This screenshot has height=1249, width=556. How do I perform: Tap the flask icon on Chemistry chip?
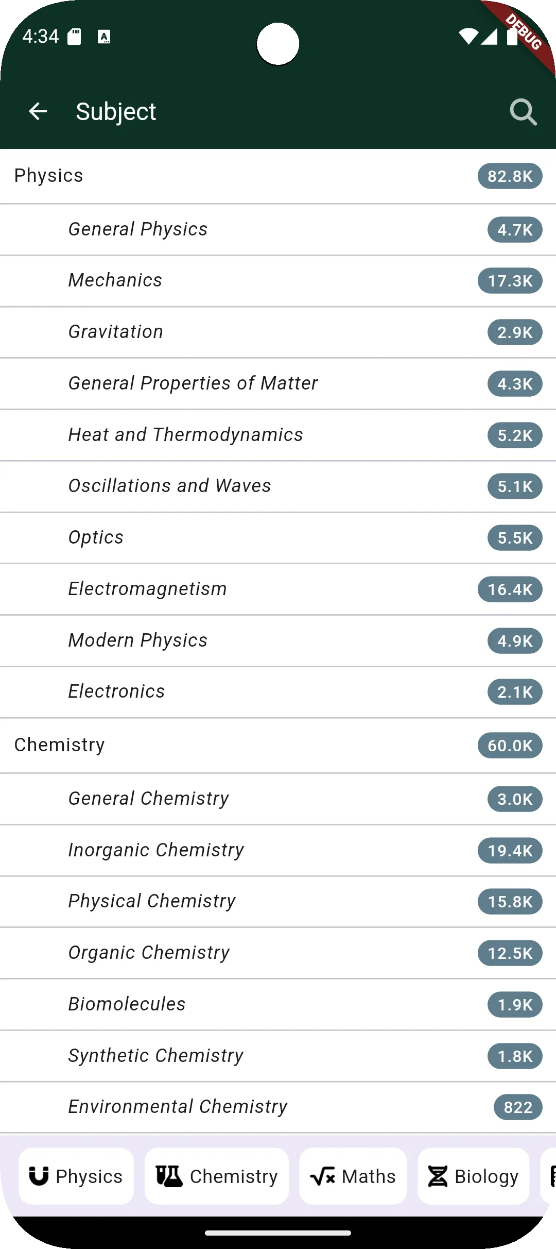pos(169,1176)
